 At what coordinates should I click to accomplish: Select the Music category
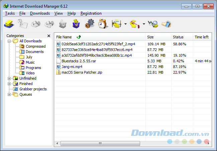pos(30,62)
